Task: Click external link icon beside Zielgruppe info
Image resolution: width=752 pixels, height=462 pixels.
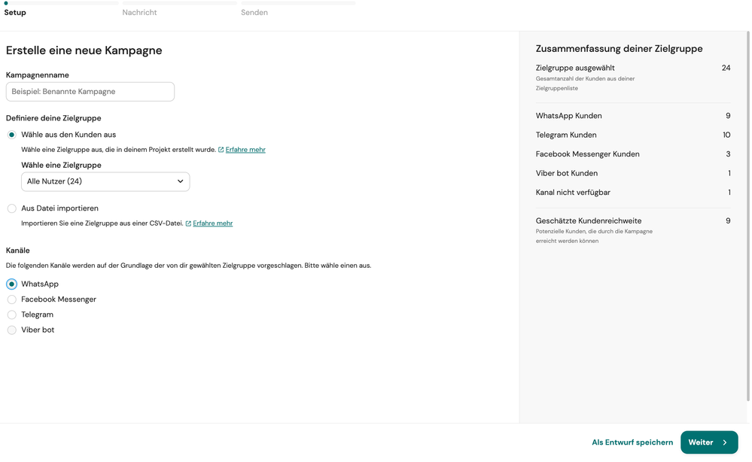Action: click(221, 150)
